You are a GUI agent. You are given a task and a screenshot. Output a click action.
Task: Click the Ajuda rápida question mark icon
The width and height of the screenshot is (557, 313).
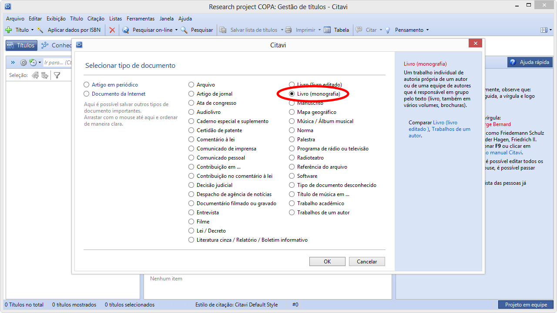[513, 62]
